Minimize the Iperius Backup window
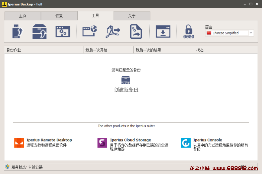 click(x=245, y=4)
